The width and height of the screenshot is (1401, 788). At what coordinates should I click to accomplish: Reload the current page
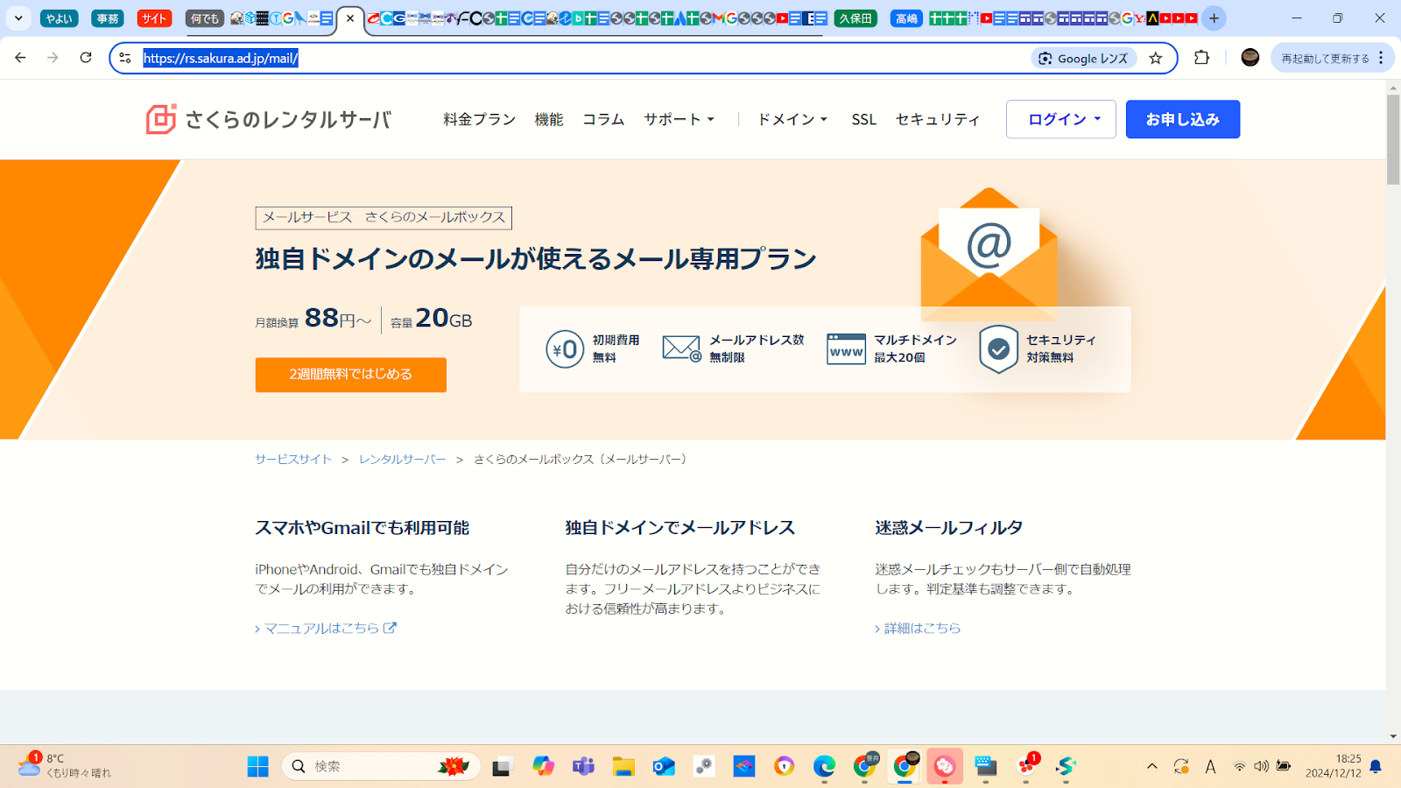[86, 58]
